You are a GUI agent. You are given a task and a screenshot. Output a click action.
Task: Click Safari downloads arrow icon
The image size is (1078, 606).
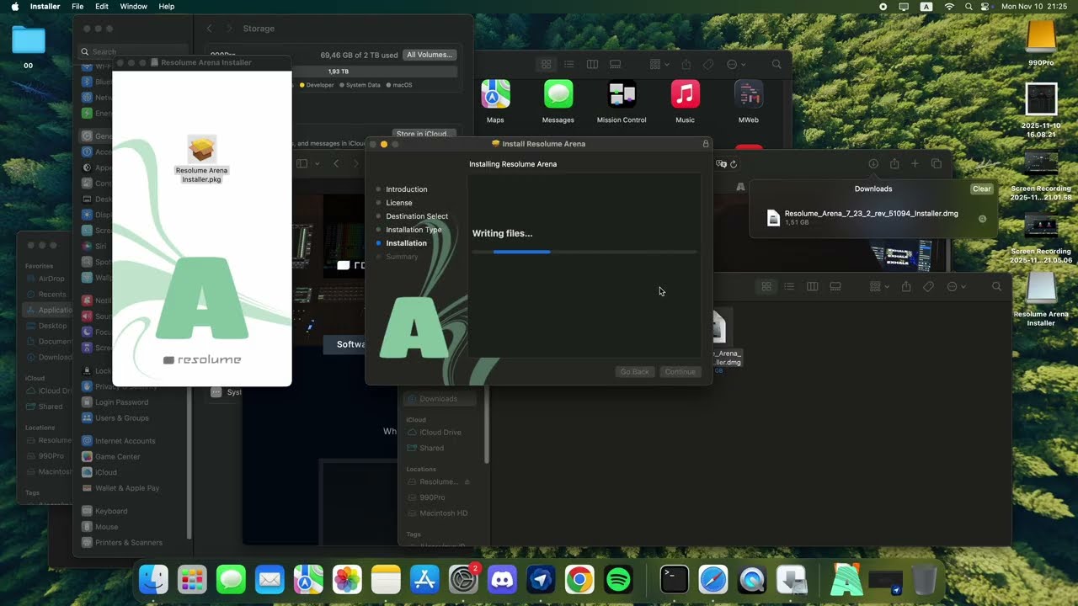pos(873,164)
